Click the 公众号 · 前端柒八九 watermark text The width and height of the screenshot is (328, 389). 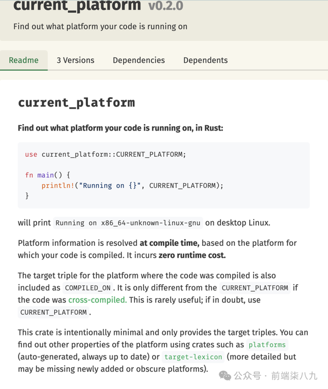276,376
